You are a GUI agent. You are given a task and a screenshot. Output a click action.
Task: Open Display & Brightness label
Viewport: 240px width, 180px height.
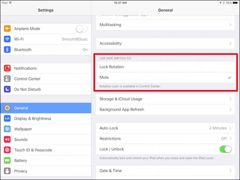coord(32,118)
